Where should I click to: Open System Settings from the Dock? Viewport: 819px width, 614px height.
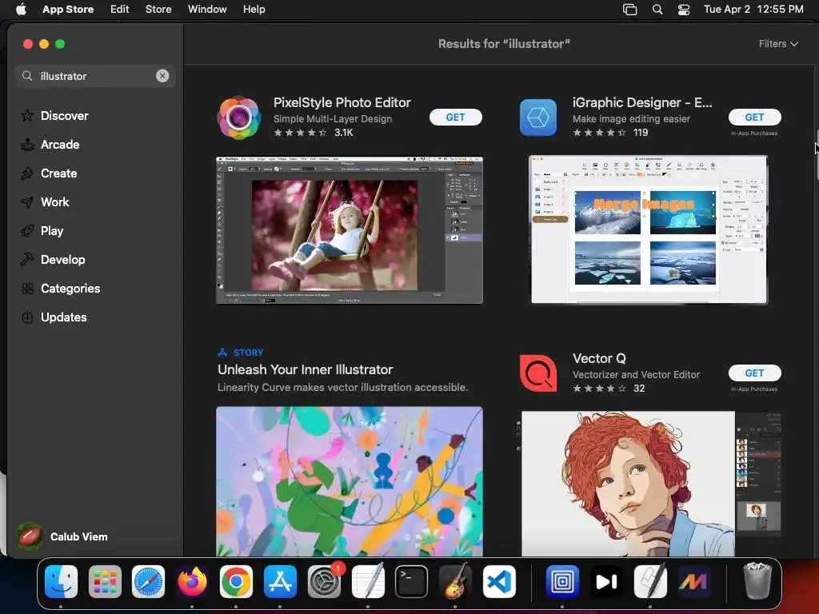(324, 582)
